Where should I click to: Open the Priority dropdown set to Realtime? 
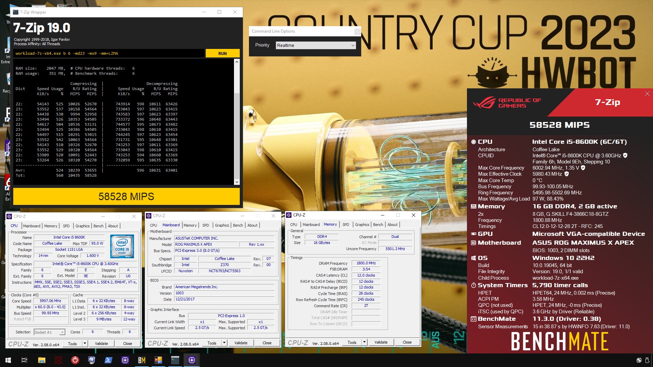[316, 45]
